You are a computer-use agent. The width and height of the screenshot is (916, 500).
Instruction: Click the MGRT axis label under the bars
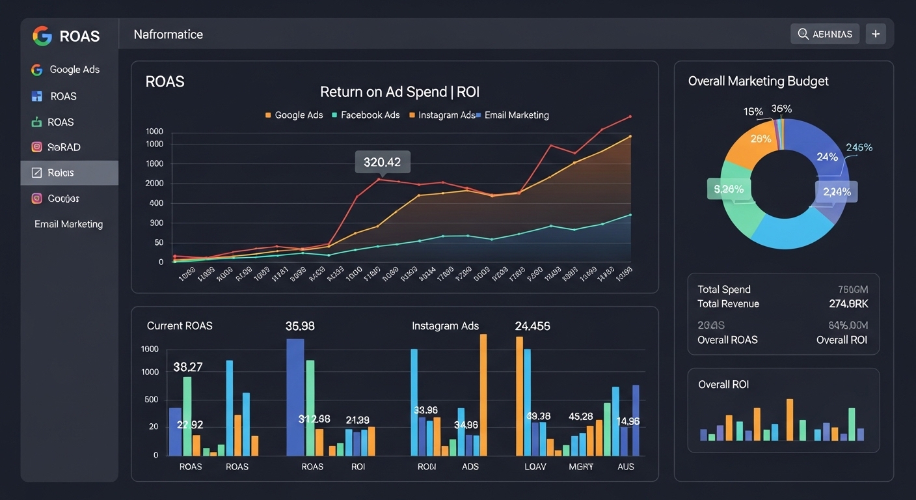point(581,467)
